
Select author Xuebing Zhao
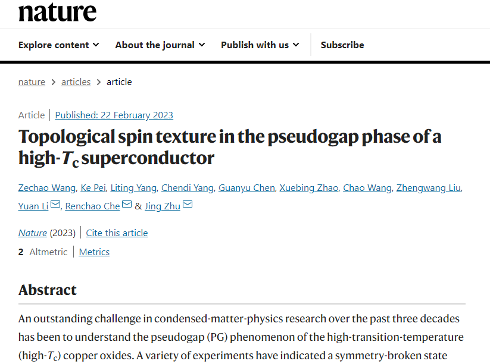click(x=309, y=187)
